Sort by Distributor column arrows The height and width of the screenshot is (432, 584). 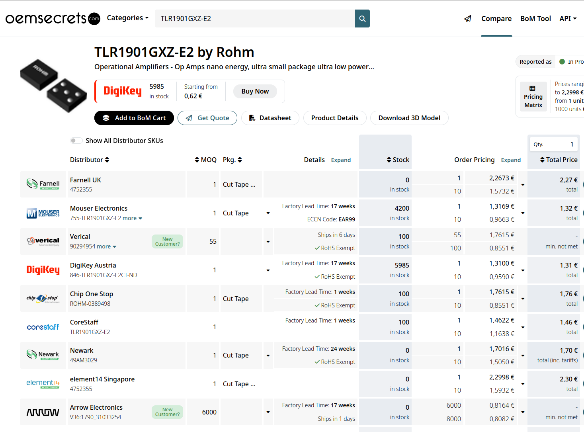click(x=107, y=160)
